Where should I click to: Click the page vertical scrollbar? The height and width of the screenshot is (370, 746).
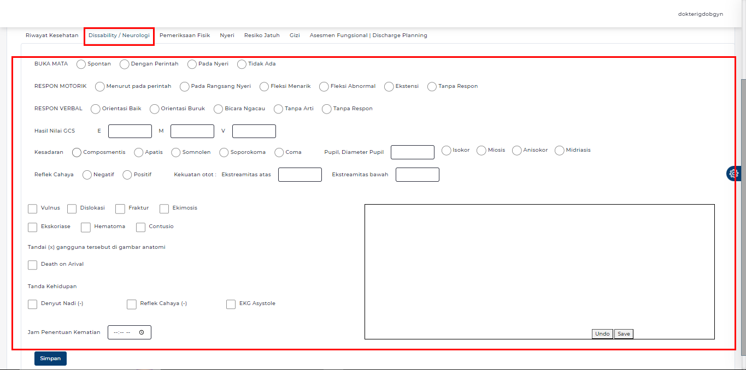(x=743, y=218)
